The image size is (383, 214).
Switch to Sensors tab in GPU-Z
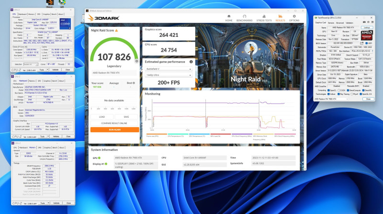coord(331,23)
